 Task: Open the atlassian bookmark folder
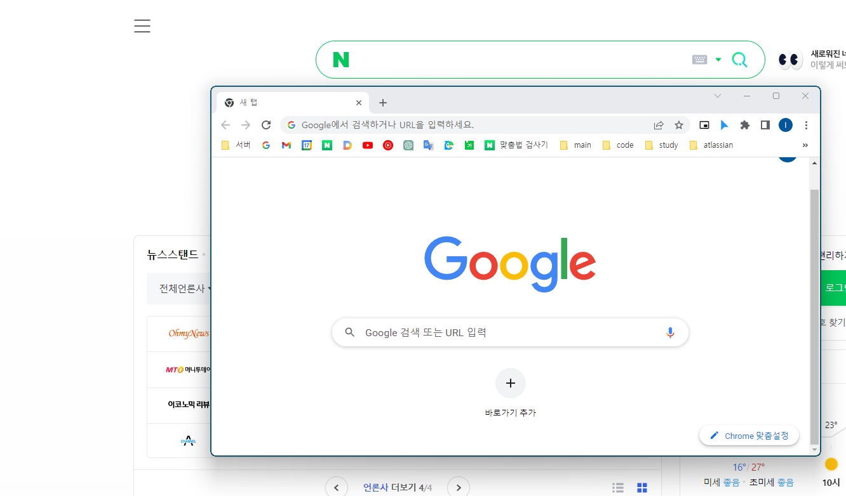tap(711, 145)
